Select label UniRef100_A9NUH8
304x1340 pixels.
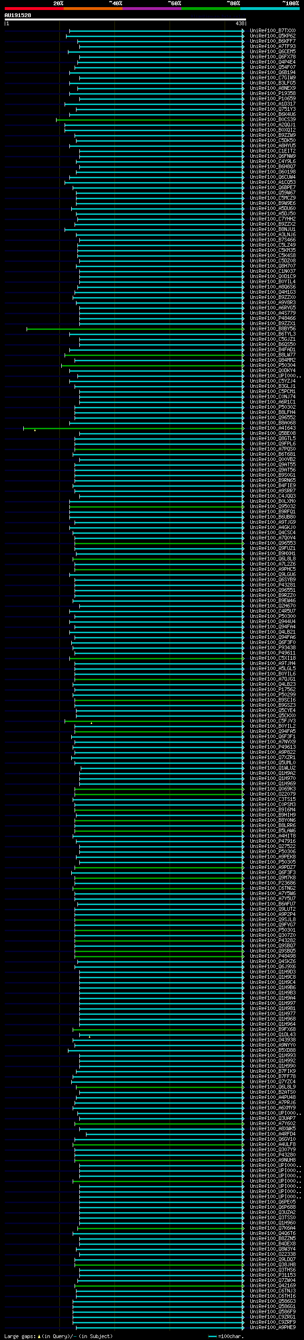coord(273,1160)
